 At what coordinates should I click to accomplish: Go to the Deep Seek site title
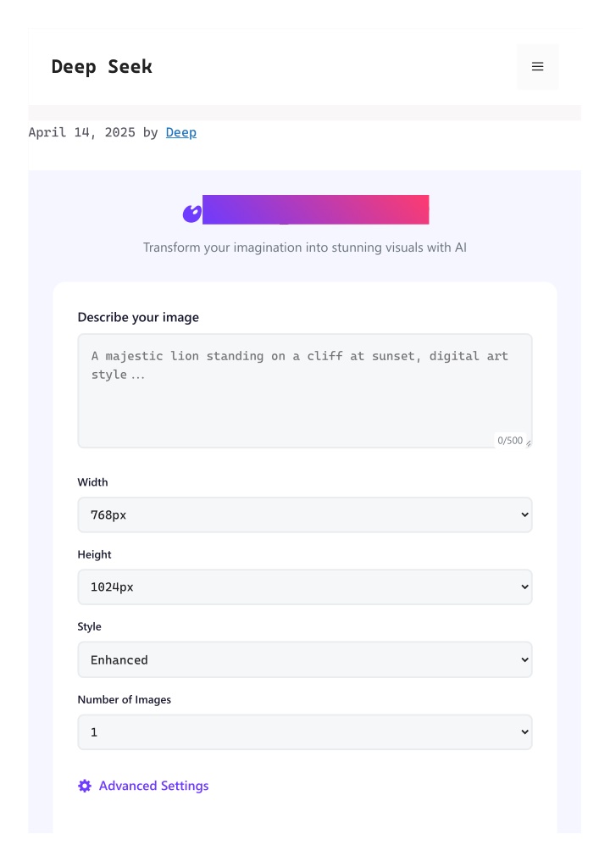102,66
